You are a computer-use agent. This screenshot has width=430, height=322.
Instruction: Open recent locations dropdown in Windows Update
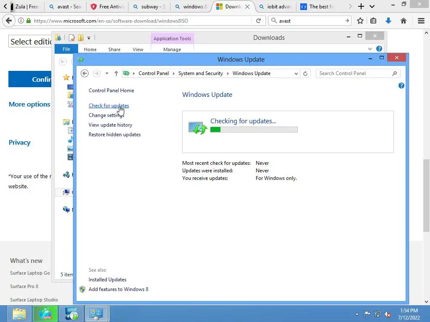pyautogui.click(x=107, y=73)
